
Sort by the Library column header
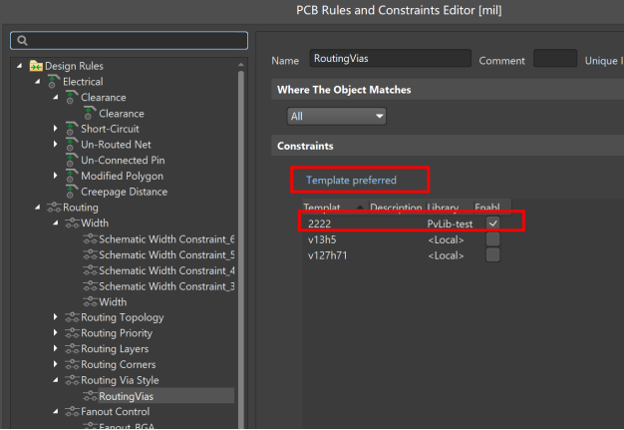point(444,208)
